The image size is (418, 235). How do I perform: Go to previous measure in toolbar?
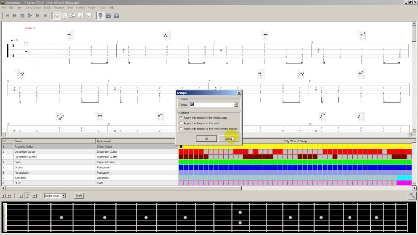point(15,16)
